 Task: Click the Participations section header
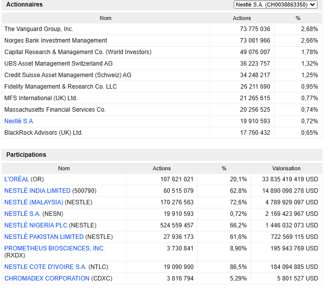(x=26, y=155)
